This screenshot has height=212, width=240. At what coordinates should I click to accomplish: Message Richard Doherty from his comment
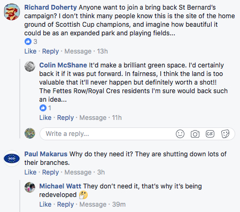pos(78,51)
